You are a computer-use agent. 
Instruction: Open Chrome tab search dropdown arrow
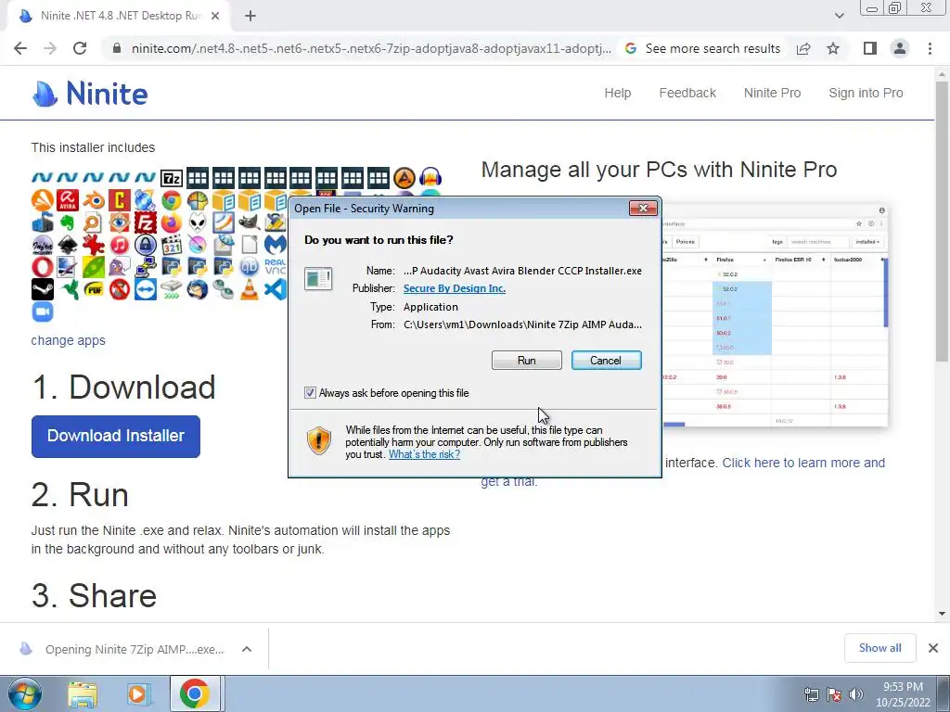click(839, 16)
